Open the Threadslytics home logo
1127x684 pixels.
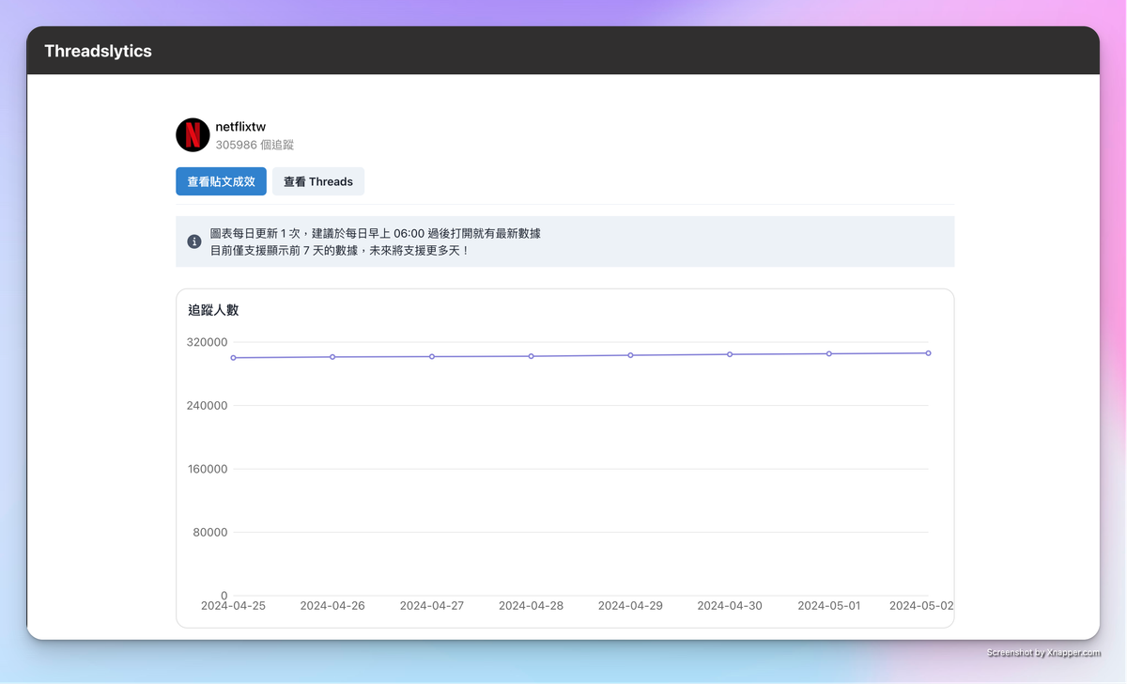[98, 51]
